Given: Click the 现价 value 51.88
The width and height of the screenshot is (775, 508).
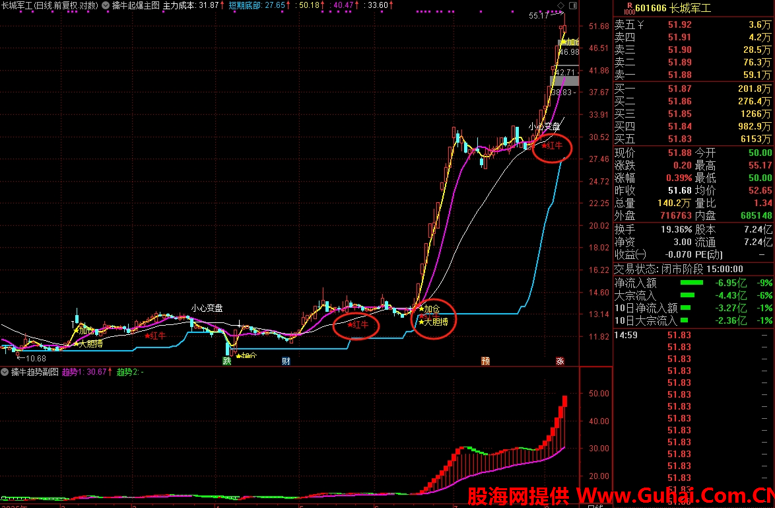Looking at the screenshot, I should pos(679,153).
